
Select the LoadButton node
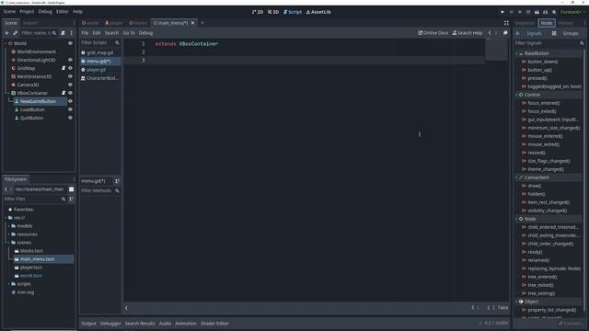pyautogui.click(x=32, y=109)
